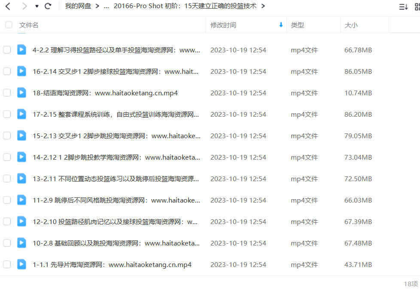Open file 11-2.9 跳停后不同风格跳投
420x291 pixels.
click(116, 200)
